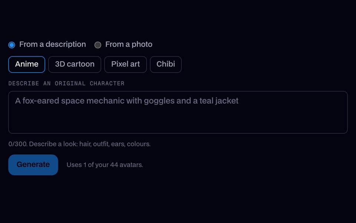
Task: Click the "Uses 1 of your 44 avatars" text
Action: click(105, 165)
